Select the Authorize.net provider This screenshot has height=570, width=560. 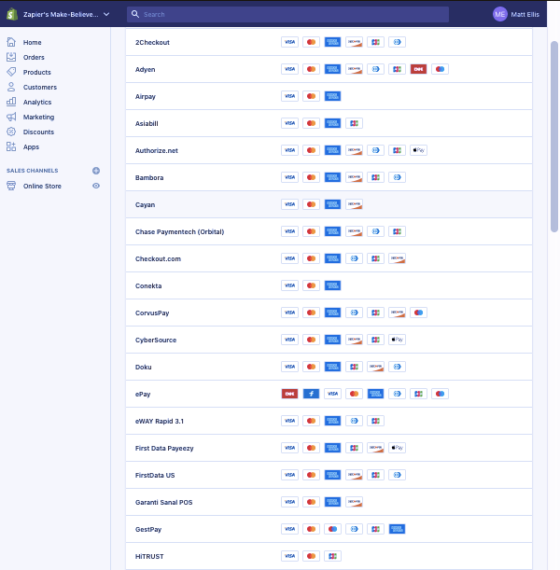[x=329, y=150]
